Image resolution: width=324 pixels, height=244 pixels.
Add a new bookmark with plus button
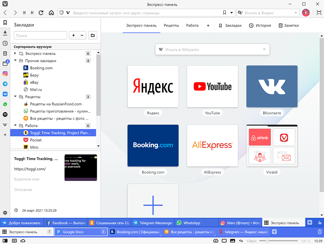click(73, 35)
